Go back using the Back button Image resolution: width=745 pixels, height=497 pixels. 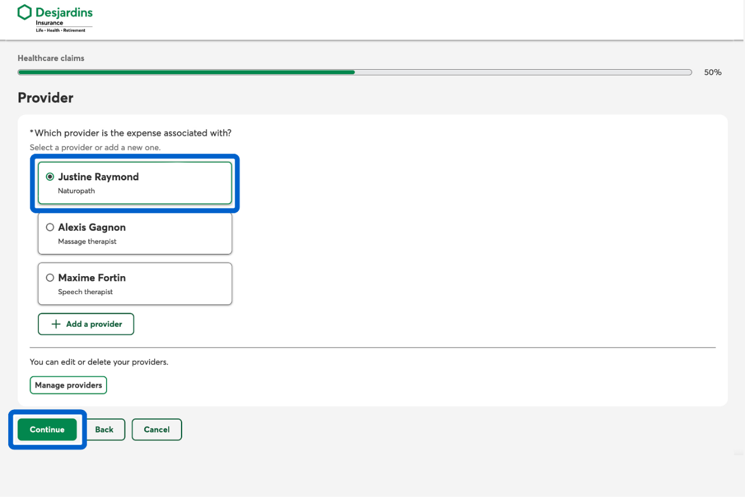104,430
